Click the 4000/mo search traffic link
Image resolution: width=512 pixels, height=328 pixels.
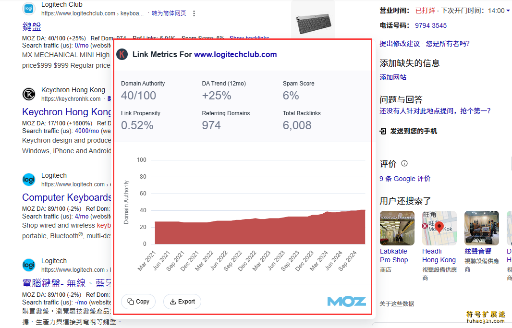[87, 131]
